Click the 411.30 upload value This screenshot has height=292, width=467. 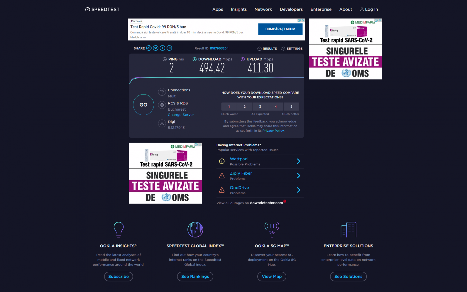coord(260,68)
